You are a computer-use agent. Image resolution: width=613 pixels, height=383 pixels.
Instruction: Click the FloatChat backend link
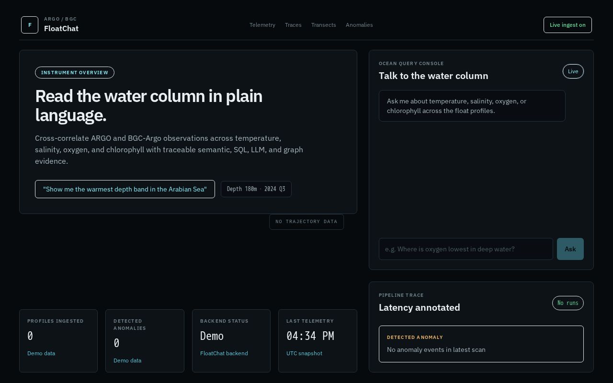click(x=224, y=353)
